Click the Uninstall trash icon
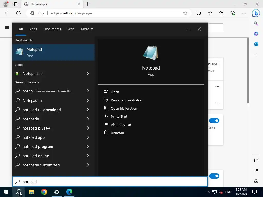This screenshot has width=263, height=197. tap(106, 133)
